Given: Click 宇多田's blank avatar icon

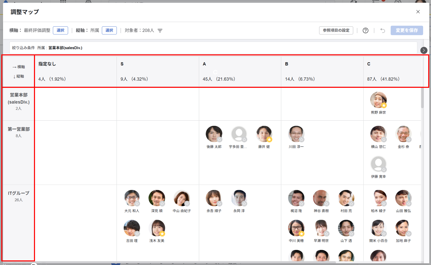Looking at the screenshot, I should pyautogui.click(x=239, y=134).
